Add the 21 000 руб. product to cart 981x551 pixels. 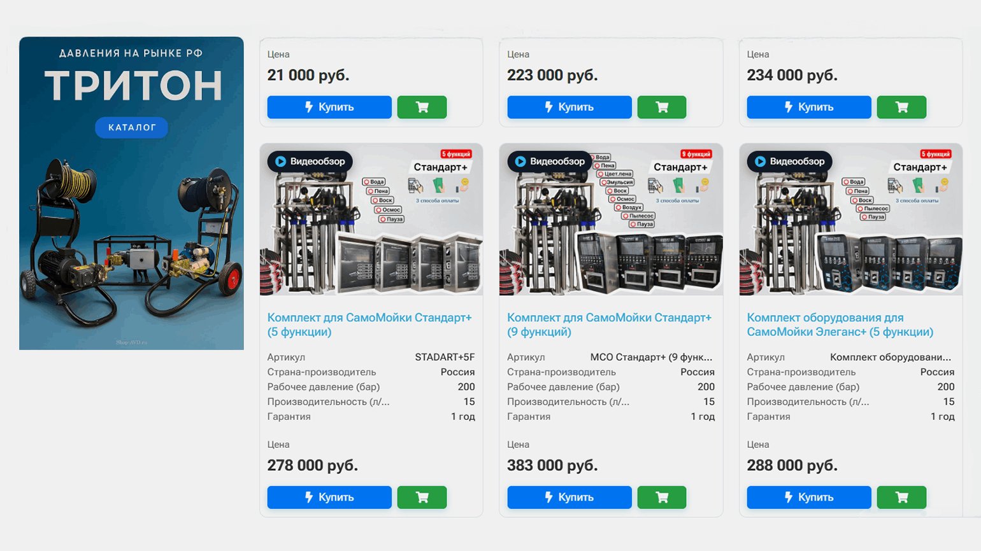pyautogui.click(x=422, y=107)
